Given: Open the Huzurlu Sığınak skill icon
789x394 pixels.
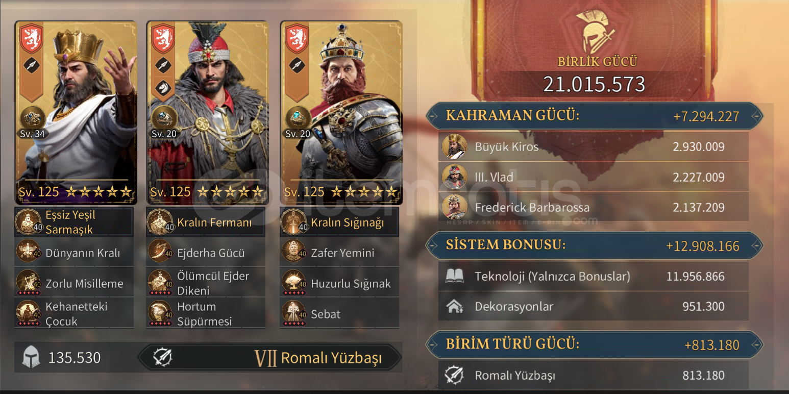Looking at the screenshot, I should [x=293, y=283].
